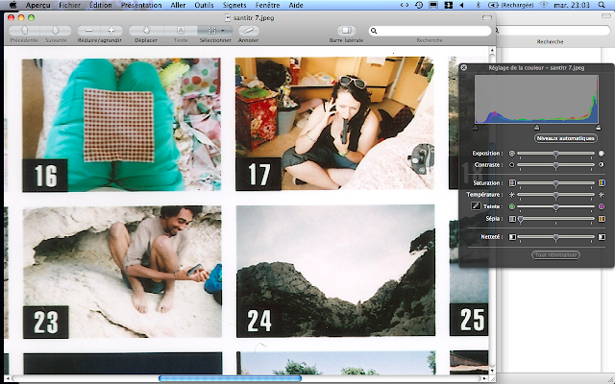Click the white point histogram handle
This screenshot has width=615, height=384.
click(x=598, y=128)
